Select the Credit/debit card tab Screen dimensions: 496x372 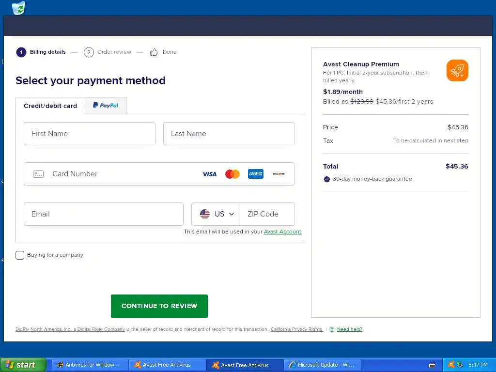(50, 106)
